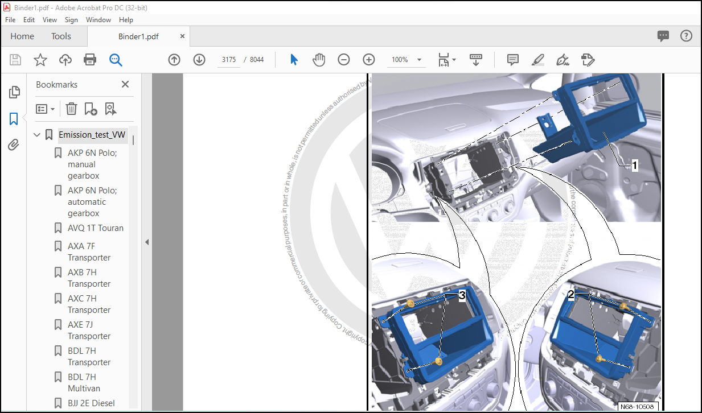The height and width of the screenshot is (413, 702).
Task: Click the find current bookmark icon
Action: click(x=110, y=109)
